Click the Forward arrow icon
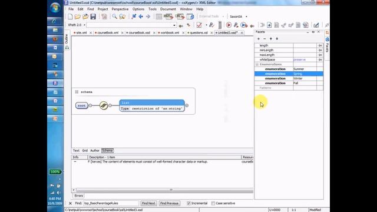The height and width of the screenshot is (212, 377). (148, 16)
